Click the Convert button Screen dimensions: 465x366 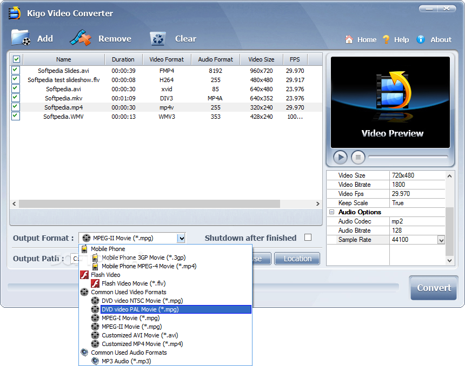click(x=434, y=288)
